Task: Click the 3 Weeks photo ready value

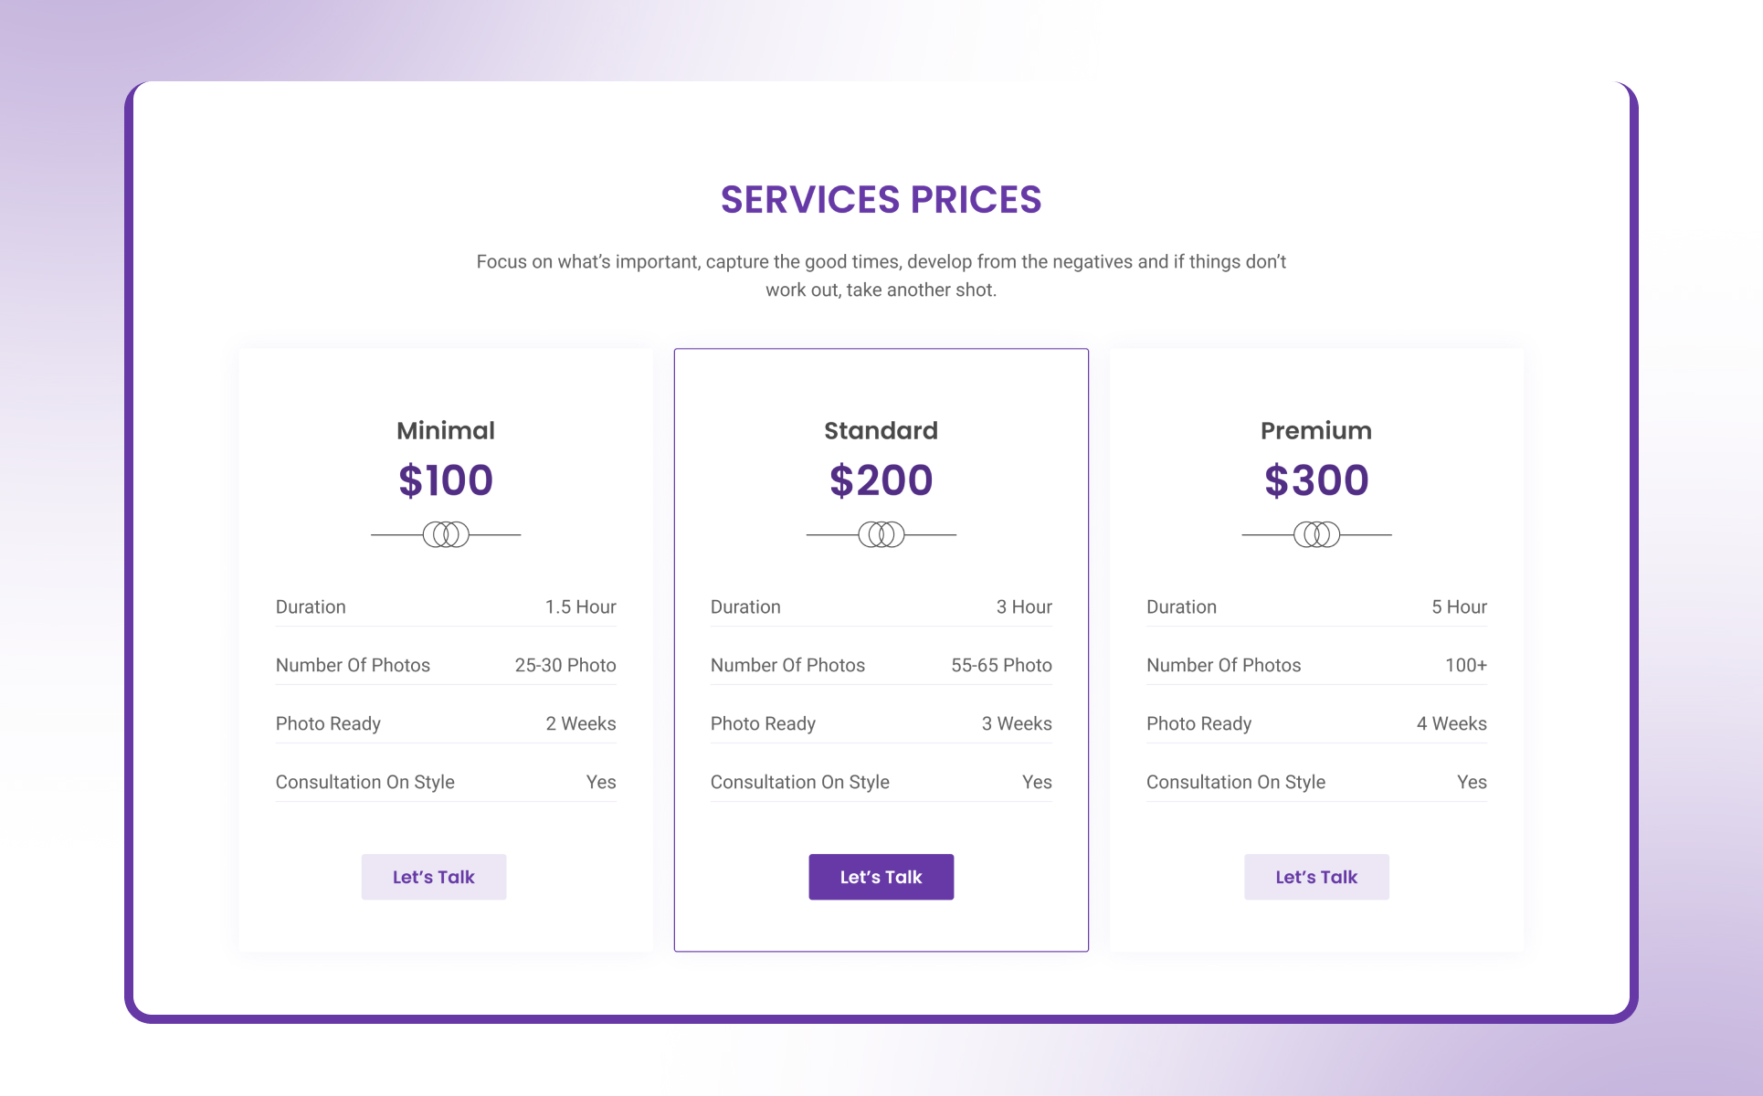Action: pyautogui.click(x=1017, y=724)
